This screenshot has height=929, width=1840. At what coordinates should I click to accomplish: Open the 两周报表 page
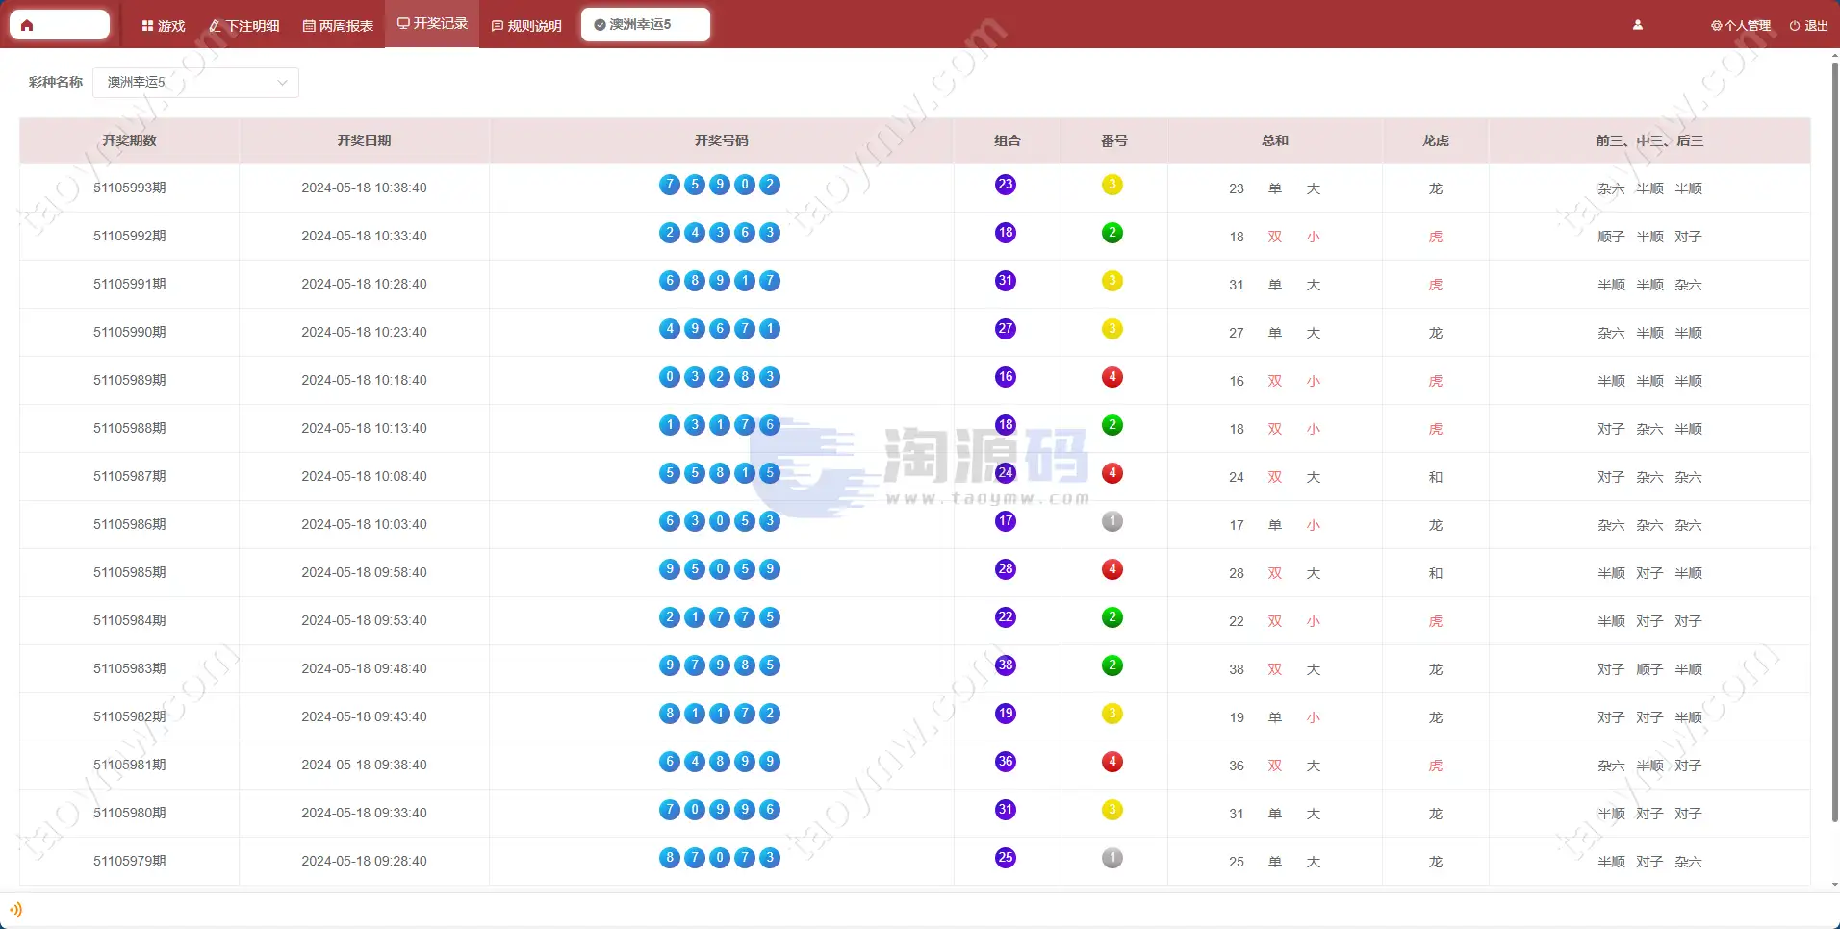click(338, 26)
